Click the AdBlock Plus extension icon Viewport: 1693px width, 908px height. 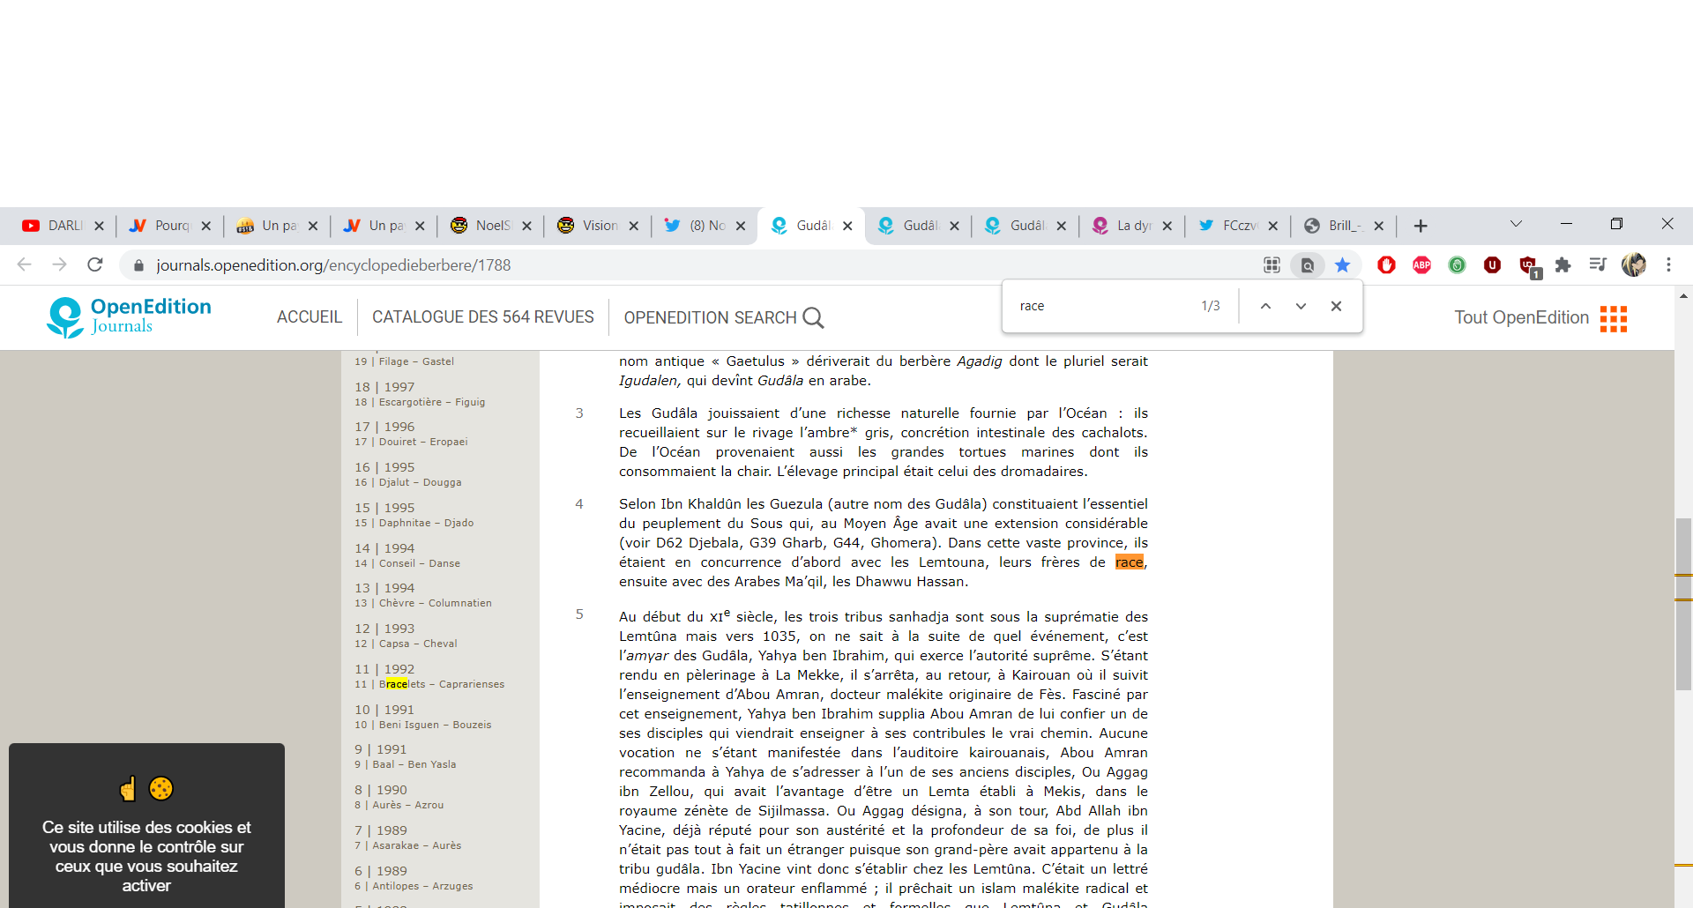point(1421,264)
